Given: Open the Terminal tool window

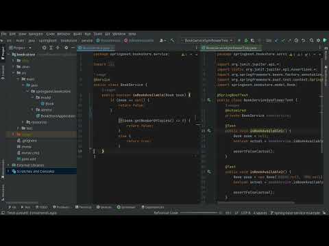Looking at the screenshot, I should (84, 207).
